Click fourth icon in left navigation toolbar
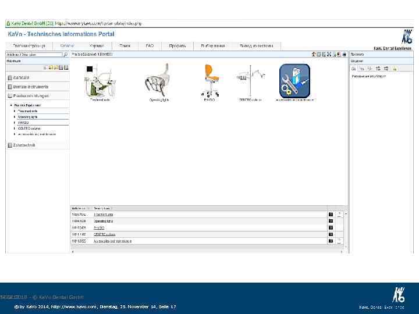This screenshot has height=314, width=419. pyautogui.click(x=61, y=68)
